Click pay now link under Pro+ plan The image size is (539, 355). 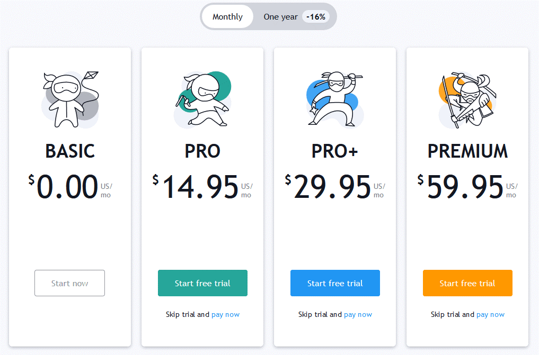point(358,314)
